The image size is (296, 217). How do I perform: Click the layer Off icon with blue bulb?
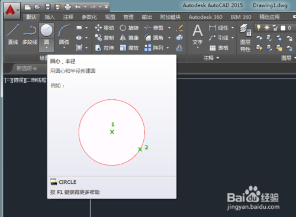259,38
